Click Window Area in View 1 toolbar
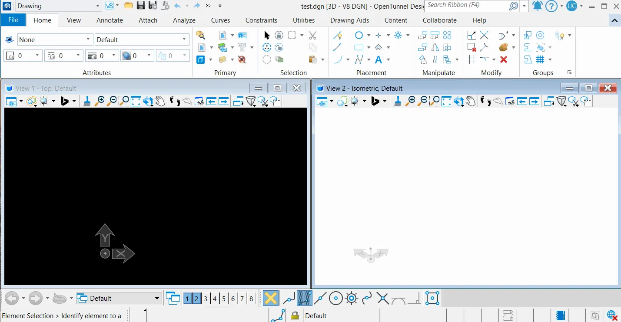 tap(124, 101)
